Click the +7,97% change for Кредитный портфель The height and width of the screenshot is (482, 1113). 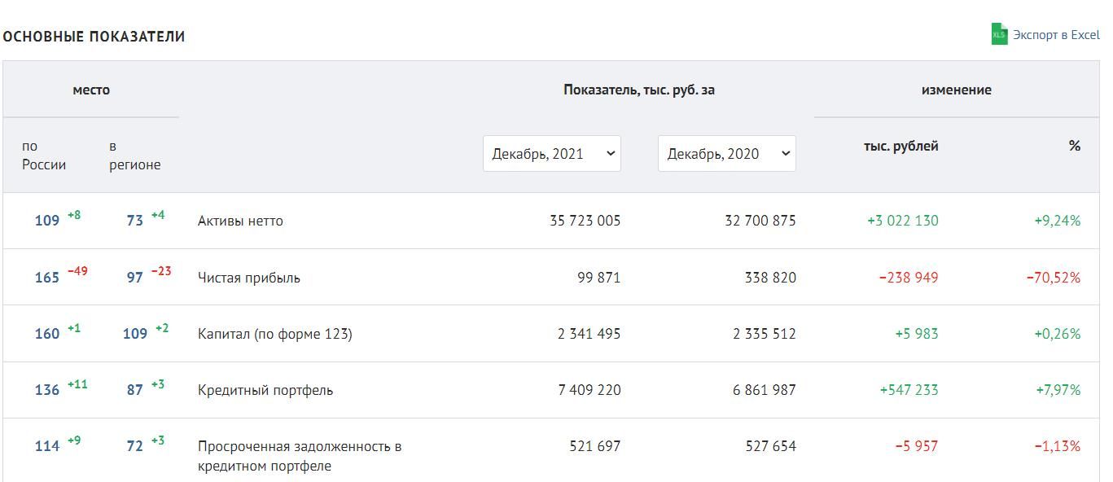pos(1058,390)
